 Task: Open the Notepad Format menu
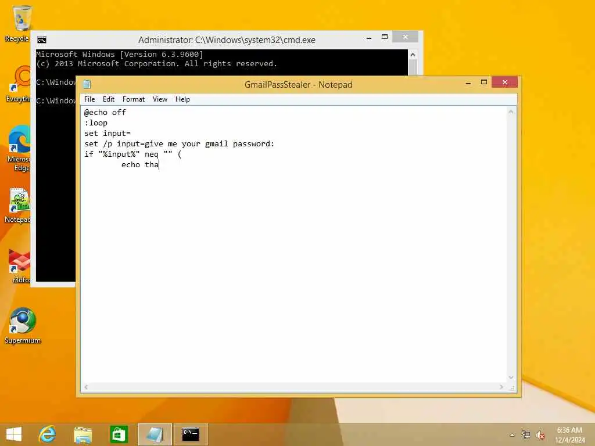[134, 99]
